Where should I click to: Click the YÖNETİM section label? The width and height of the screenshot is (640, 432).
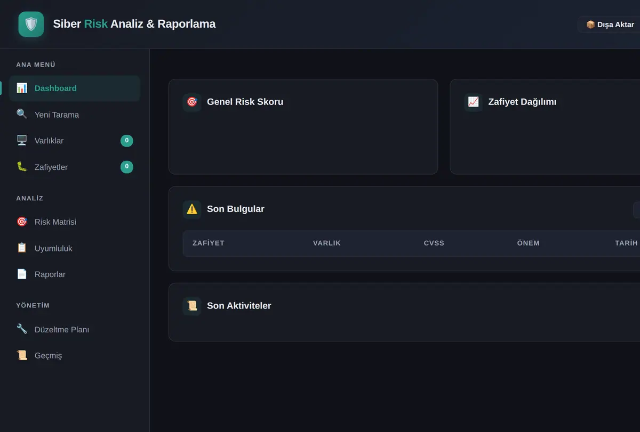33,305
